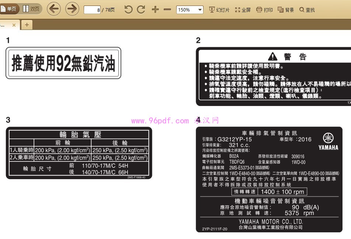Close the current document tab

tap(14, 25)
